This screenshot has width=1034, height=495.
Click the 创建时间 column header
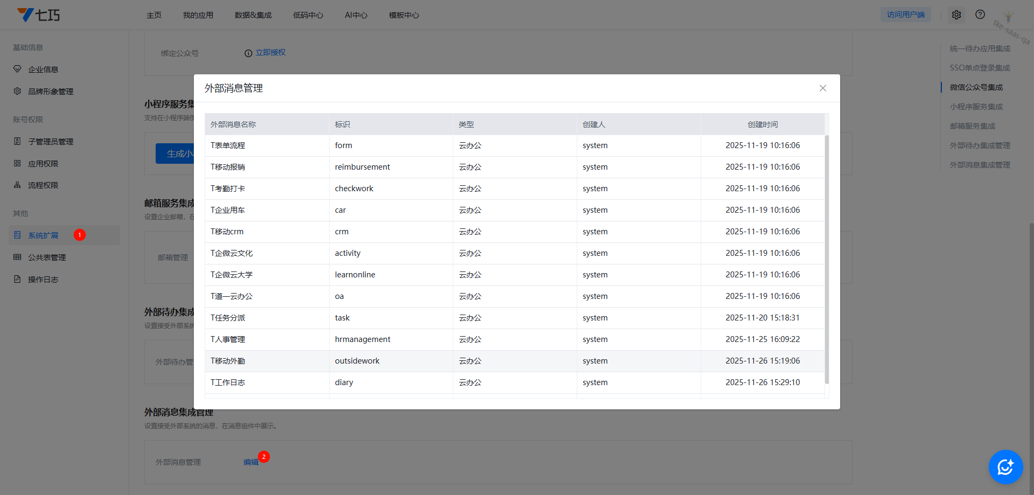click(x=762, y=124)
